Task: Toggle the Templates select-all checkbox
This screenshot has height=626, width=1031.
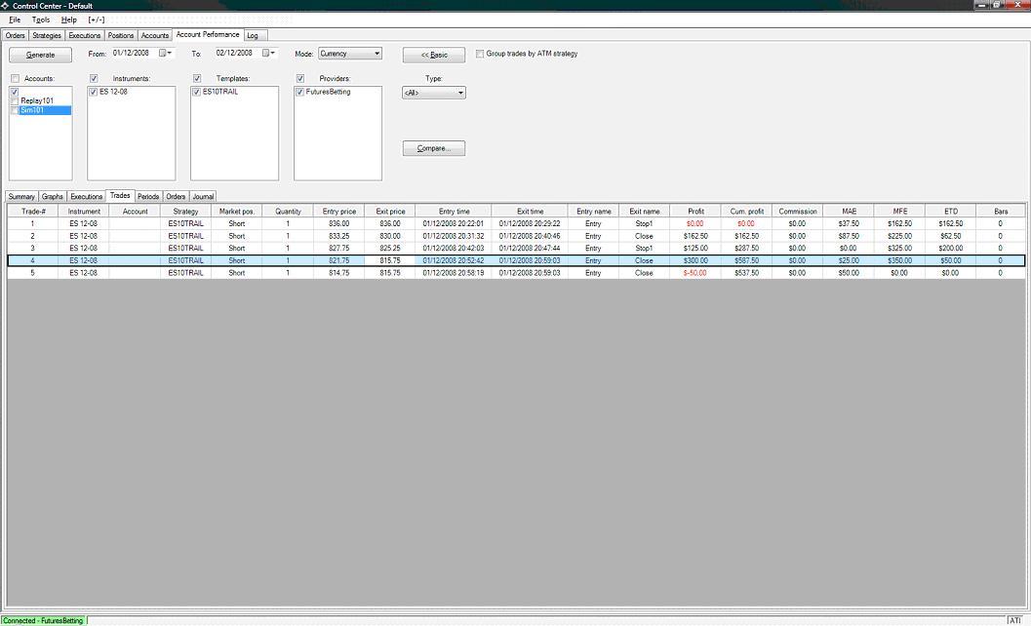Action: point(197,78)
